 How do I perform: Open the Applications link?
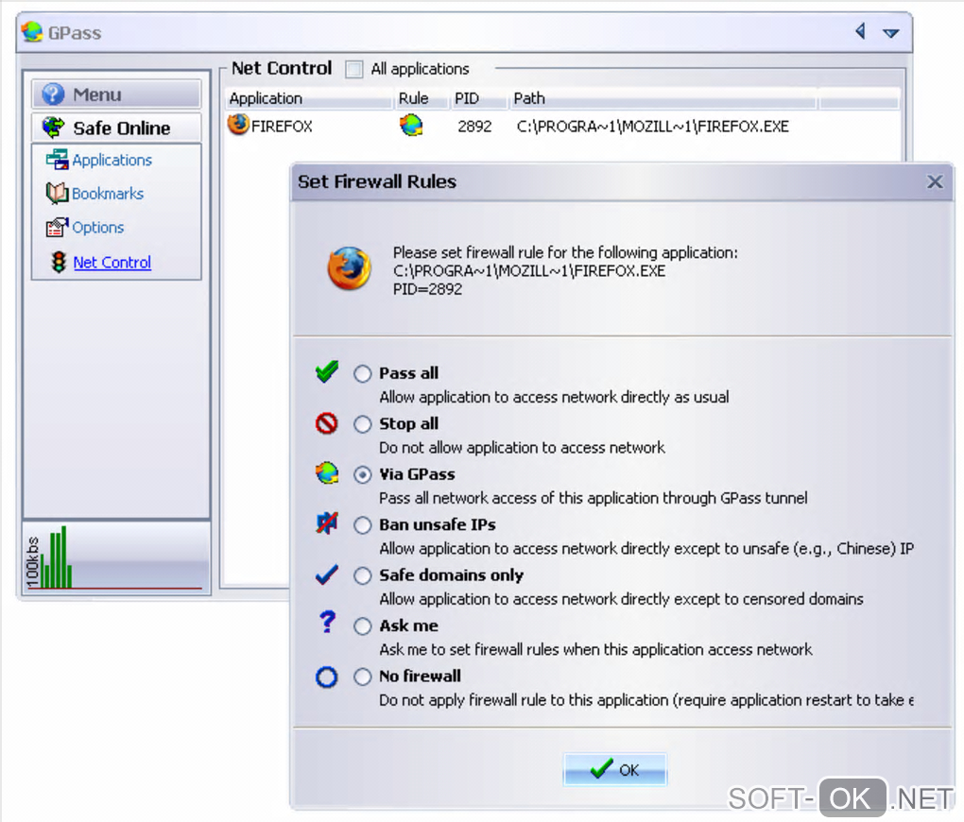click(x=112, y=160)
